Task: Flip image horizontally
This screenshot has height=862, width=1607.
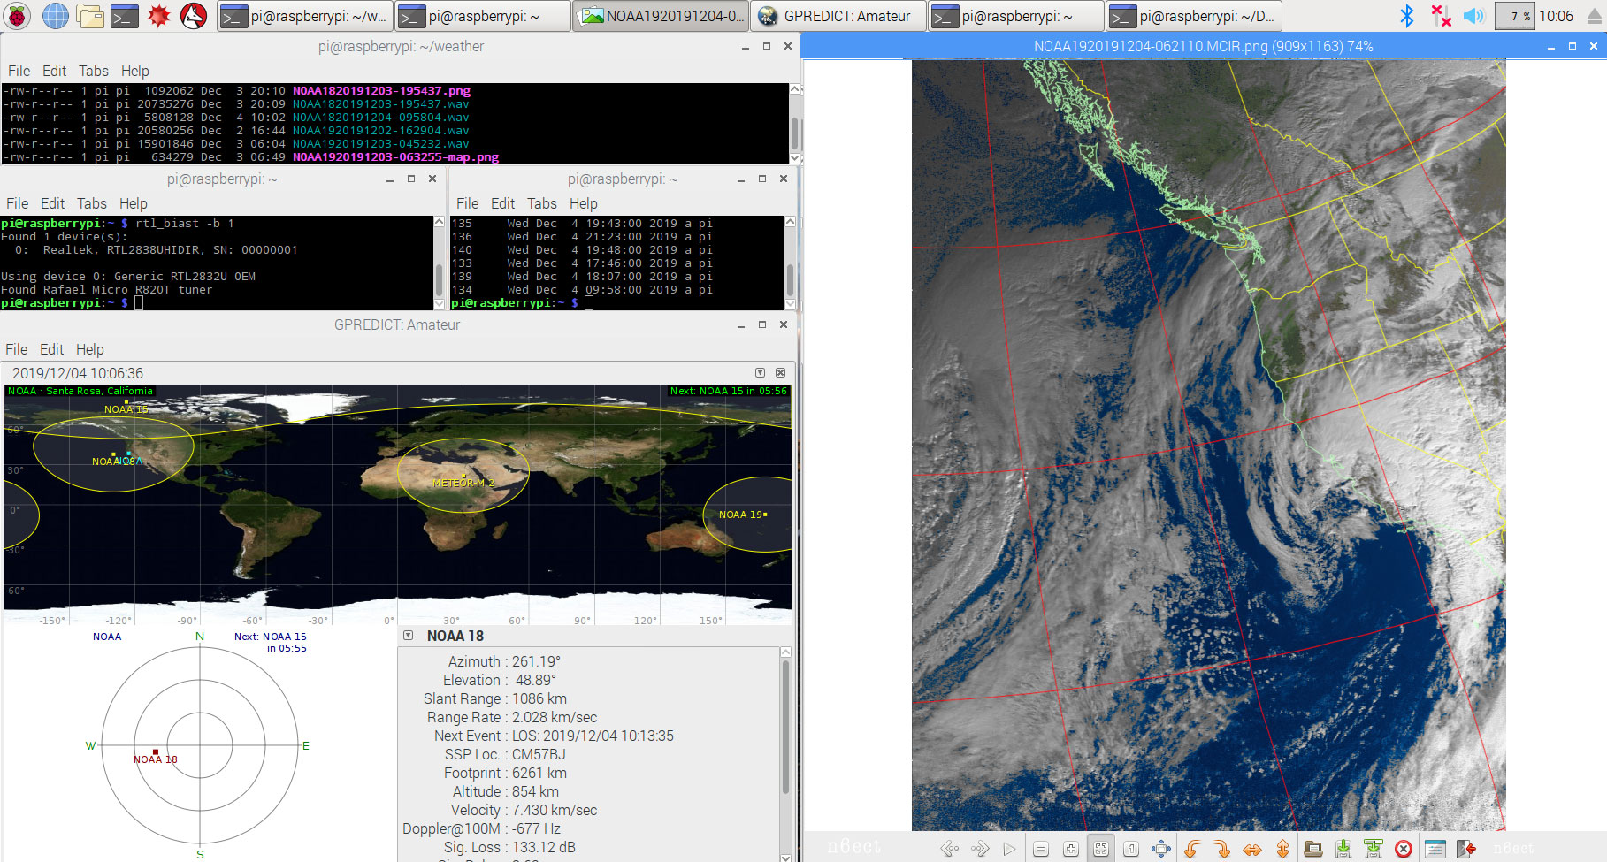Action: pos(1252,849)
